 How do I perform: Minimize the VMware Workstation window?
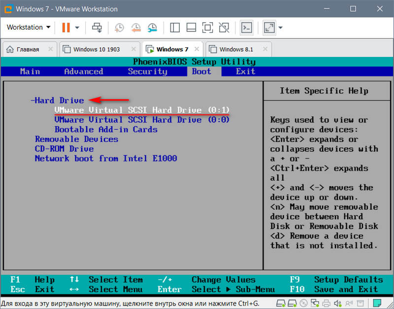[327, 9]
